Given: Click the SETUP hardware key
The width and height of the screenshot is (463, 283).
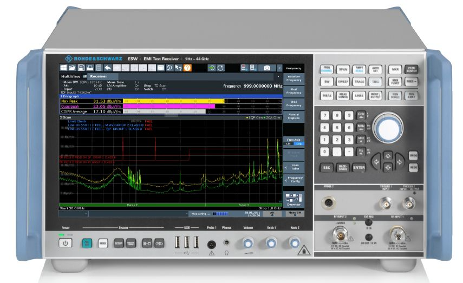Looking at the screenshot, I should [119, 243].
